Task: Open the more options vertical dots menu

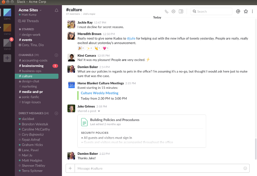Action: click(253, 11)
